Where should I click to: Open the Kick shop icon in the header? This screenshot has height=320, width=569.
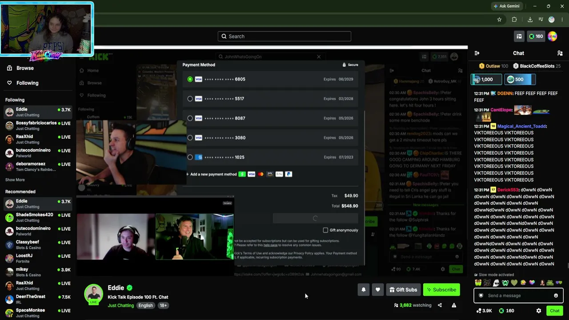pyautogui.click(x=519, y=36)
